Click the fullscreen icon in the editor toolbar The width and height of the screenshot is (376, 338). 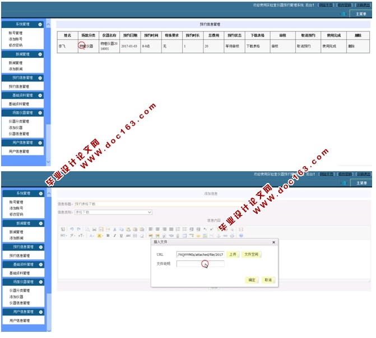241,229
